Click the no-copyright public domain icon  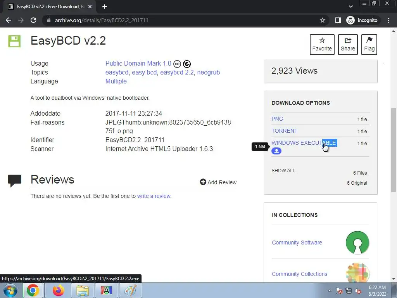(187, 64)
